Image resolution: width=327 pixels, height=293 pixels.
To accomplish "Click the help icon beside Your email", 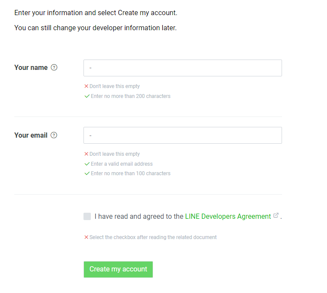I will [54, 135].
